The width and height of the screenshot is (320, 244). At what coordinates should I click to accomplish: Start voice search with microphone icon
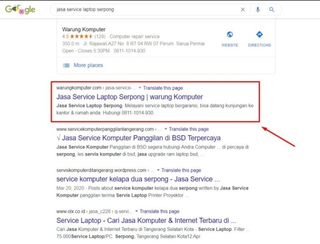point(258,10)
